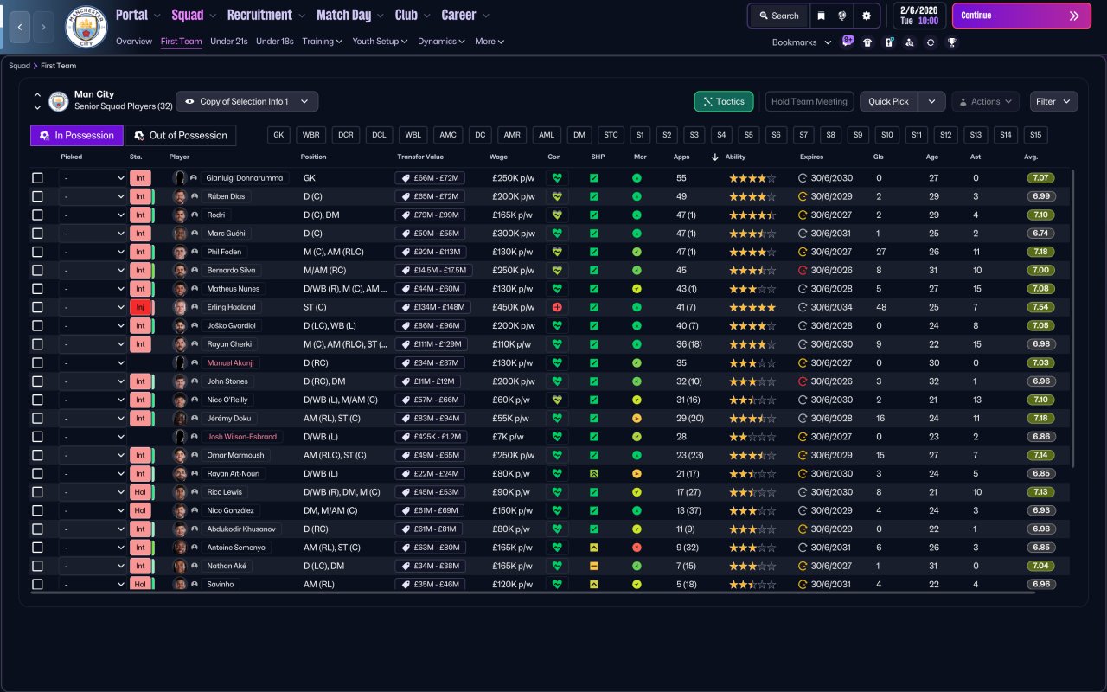Tick the checkbox for Omar Marmoush
The image size is (1107, 692).
pyautogui.click(x=37, y=455)
